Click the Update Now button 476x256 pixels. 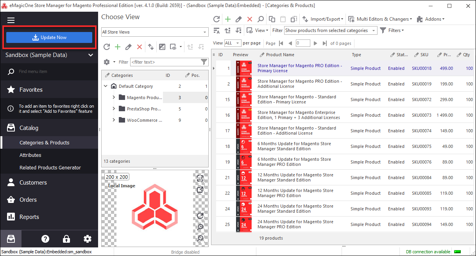[49, 37]
